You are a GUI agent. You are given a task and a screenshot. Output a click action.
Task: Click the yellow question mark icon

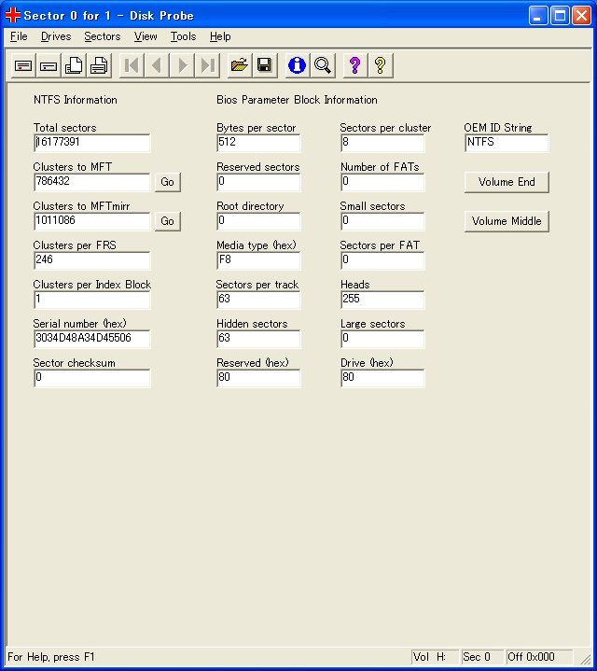coord(381,66)
